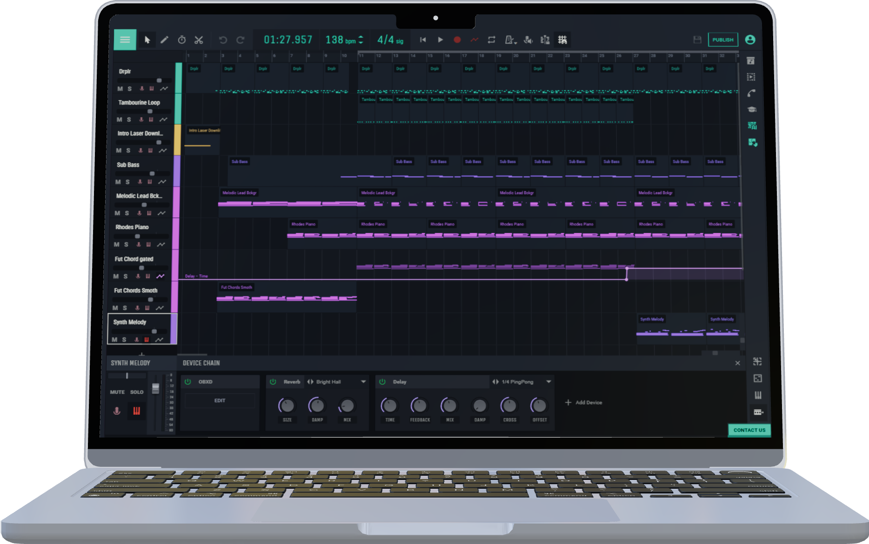Open the Bright Hall preset dropdown

pos(363,382)
